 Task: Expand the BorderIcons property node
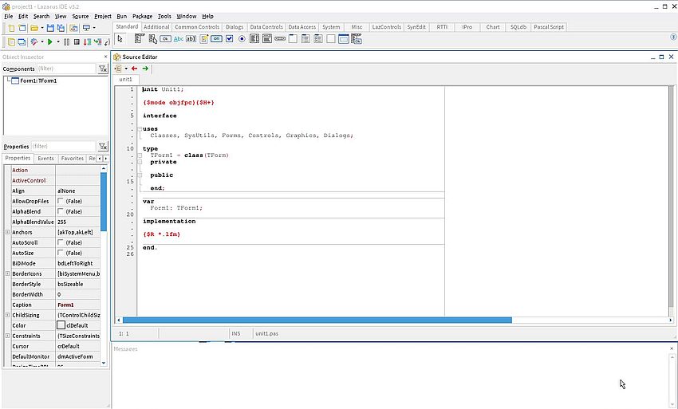7,273
